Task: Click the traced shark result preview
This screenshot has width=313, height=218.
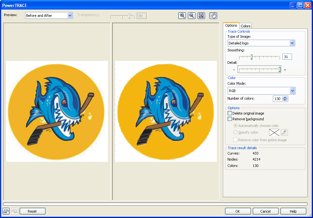Action: (166, 111)
